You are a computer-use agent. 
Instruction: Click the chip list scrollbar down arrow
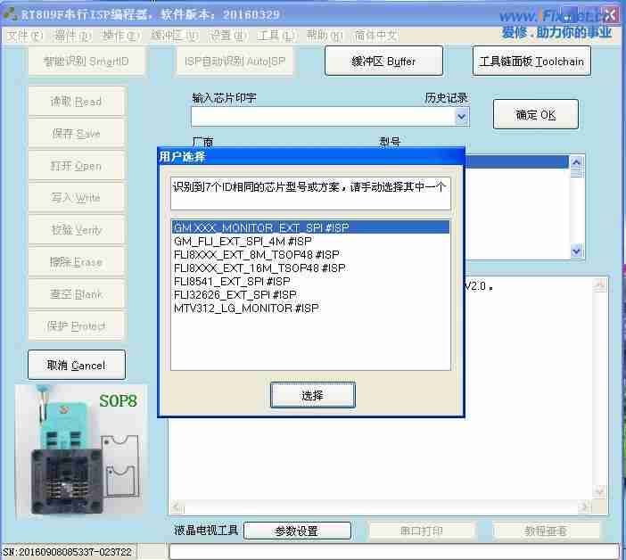576,251
